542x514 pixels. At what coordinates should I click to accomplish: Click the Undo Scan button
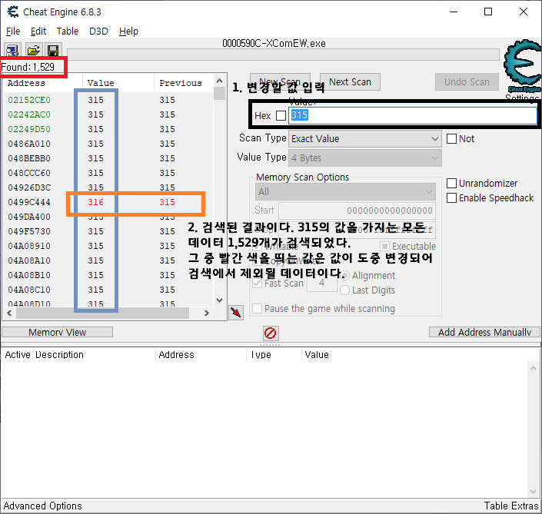(467, 82)
